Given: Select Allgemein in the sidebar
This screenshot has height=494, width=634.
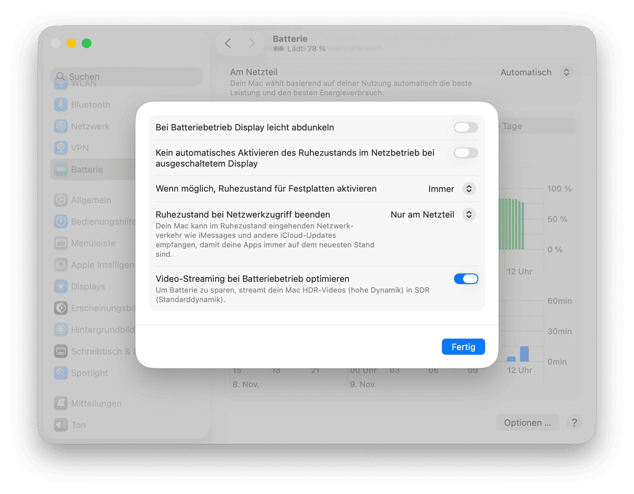Looking at the screenshot, I should tap(91, 200).
